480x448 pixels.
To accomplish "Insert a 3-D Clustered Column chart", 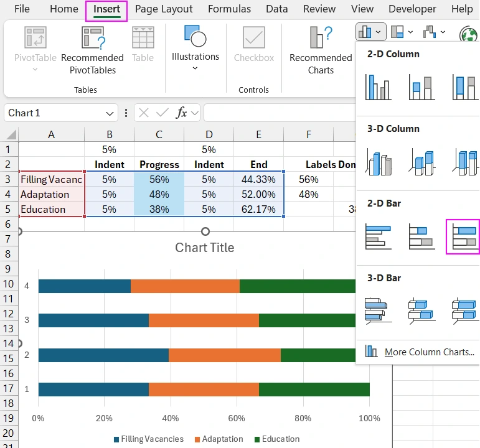I will [379, 162].
